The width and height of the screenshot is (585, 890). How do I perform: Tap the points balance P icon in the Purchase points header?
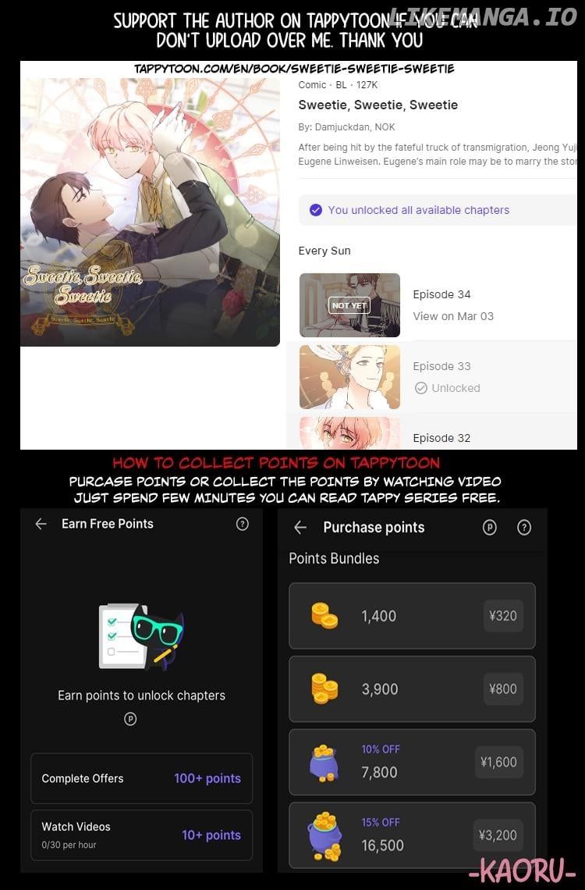point(489,528)
